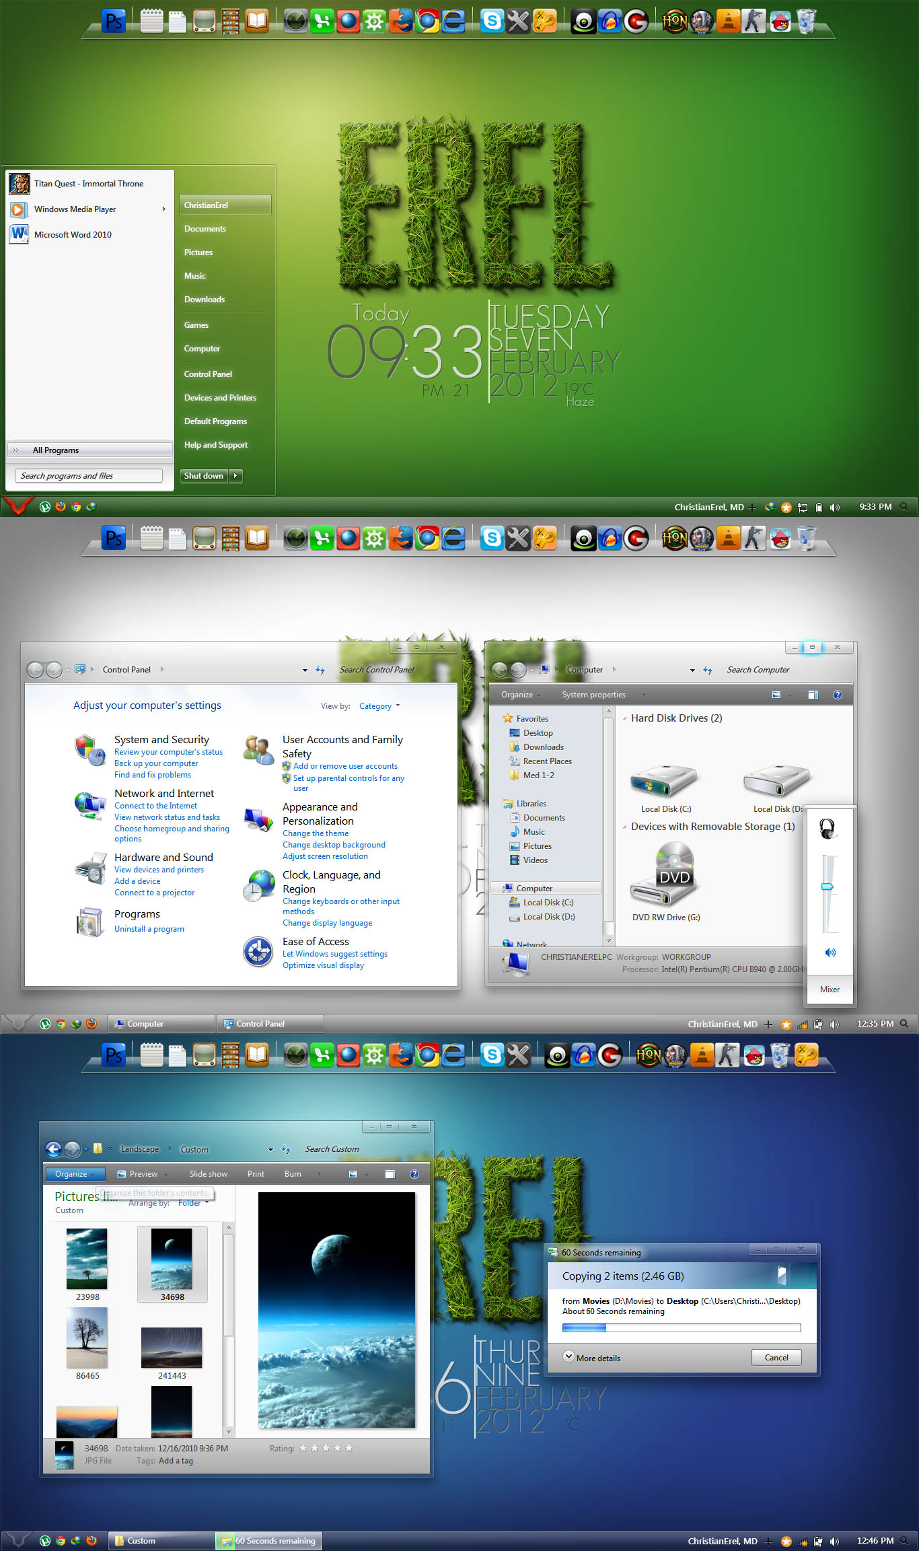Open Pictures in the start menu
Screen dimensions: 919x1551
[x=198, y=252]
